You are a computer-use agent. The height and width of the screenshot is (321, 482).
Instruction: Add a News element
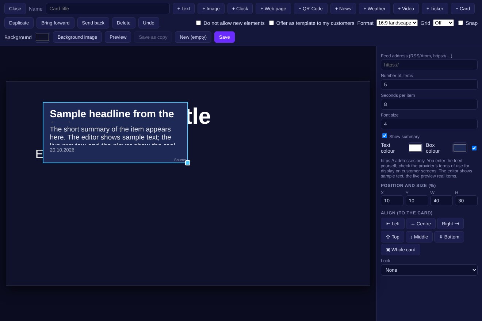pyautogui.click(x=343, y=9)
